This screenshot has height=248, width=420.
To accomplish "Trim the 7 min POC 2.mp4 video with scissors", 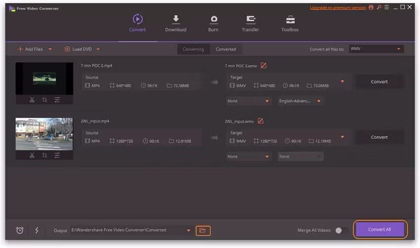I will 32,100.
